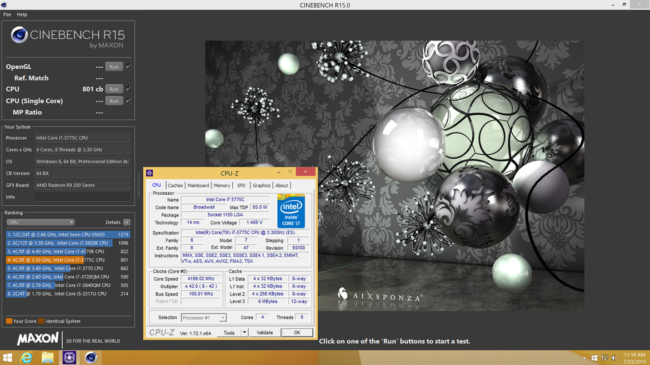The width and height of the screenshot is (650, 365).
Task: Click the Identical System legend swatch
Action: 41,321
